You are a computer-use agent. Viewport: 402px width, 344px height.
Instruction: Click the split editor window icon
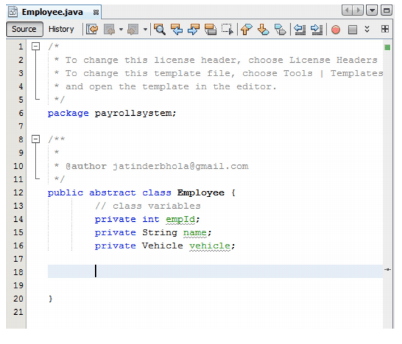click(x=385, y=28)
